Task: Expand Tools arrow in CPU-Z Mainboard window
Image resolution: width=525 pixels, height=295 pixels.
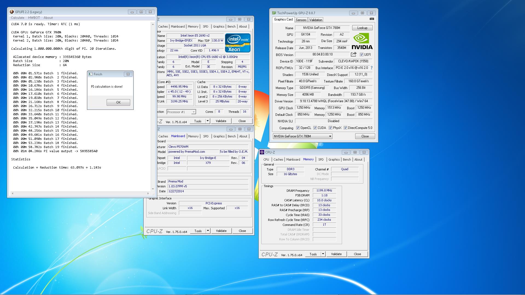Action: tap(208, 231)
